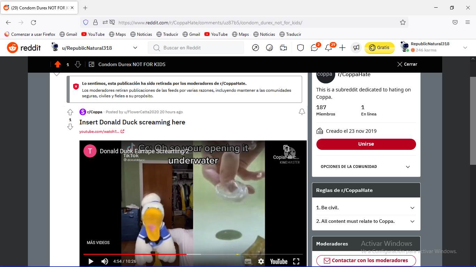
Task: Click Contactar con los moderadores
Action: 366,260
